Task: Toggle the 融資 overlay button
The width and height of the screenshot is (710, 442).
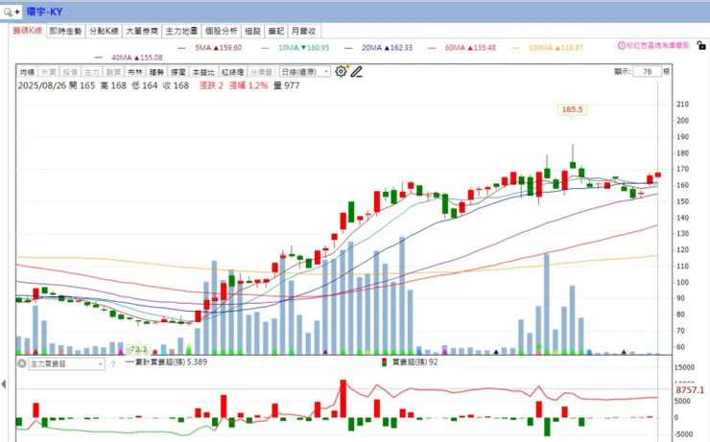Action: pos(113,72)
